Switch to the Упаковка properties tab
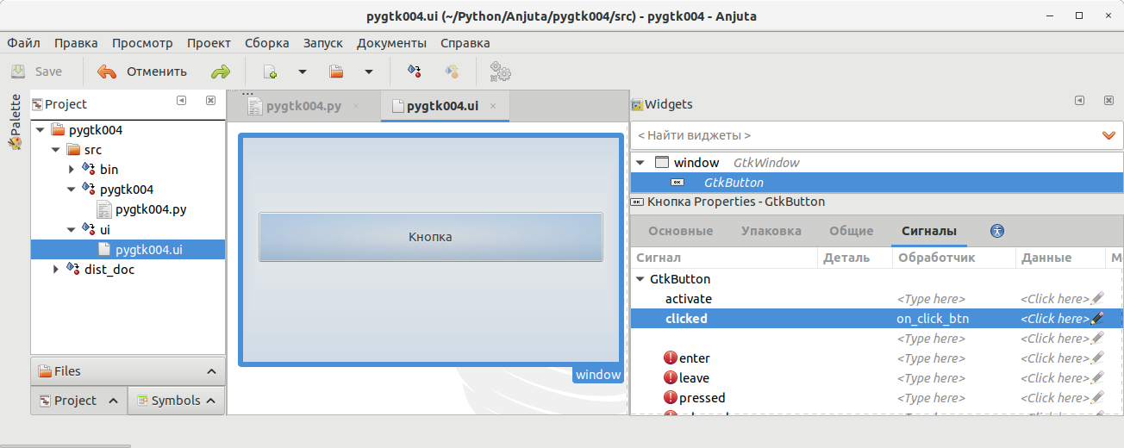Image resolution: width=1124 pixels, height=448 pixels. click(771, 231)
